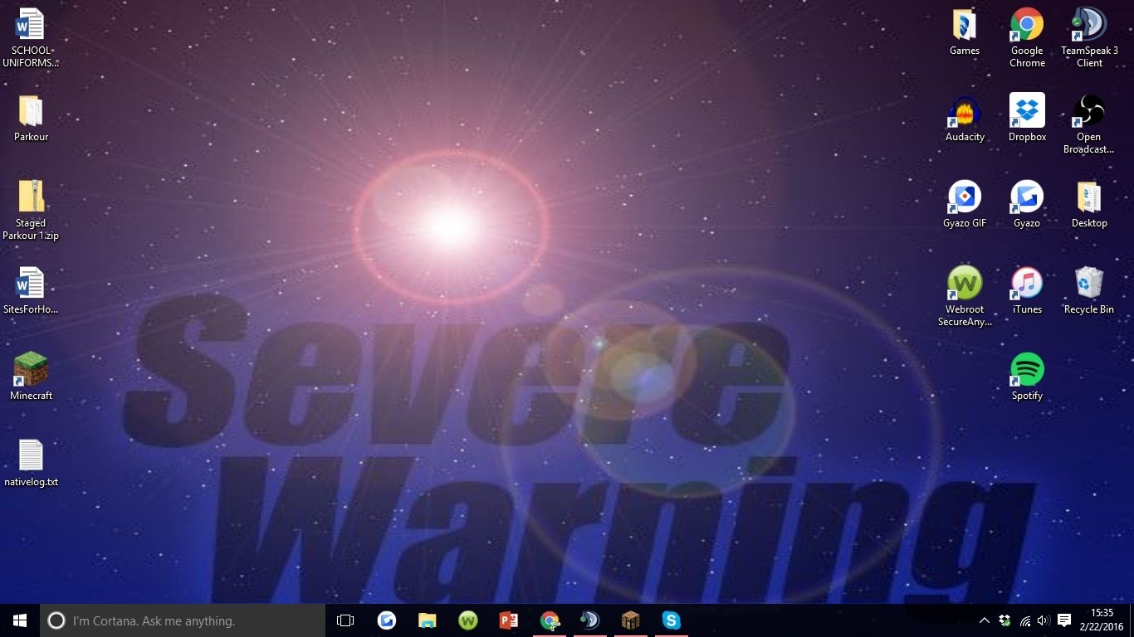This screenshot has width=1134, height=637.
Task: Select the Dropbox desktop shortcut
Action: 1027,119
